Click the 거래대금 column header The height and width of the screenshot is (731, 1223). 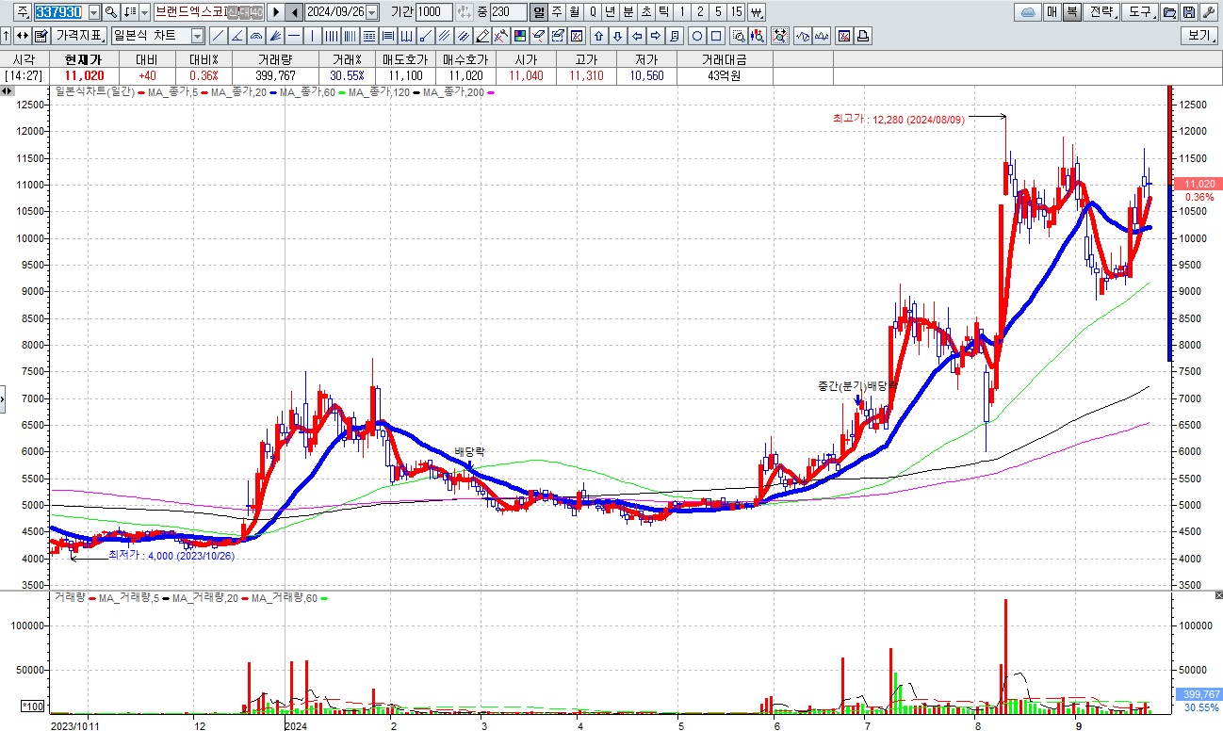pos(726,59)
